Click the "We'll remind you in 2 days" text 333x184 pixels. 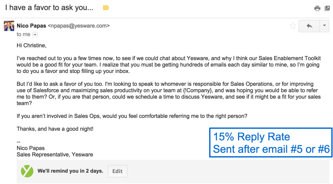point(70,171)
